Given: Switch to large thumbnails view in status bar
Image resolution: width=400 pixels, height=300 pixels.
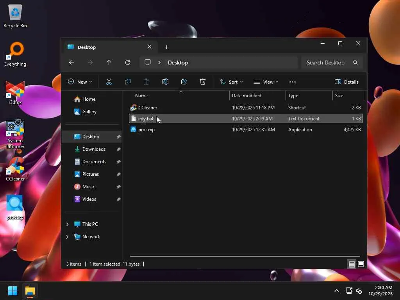Looking at the screenshot, I should pos(361,264).
